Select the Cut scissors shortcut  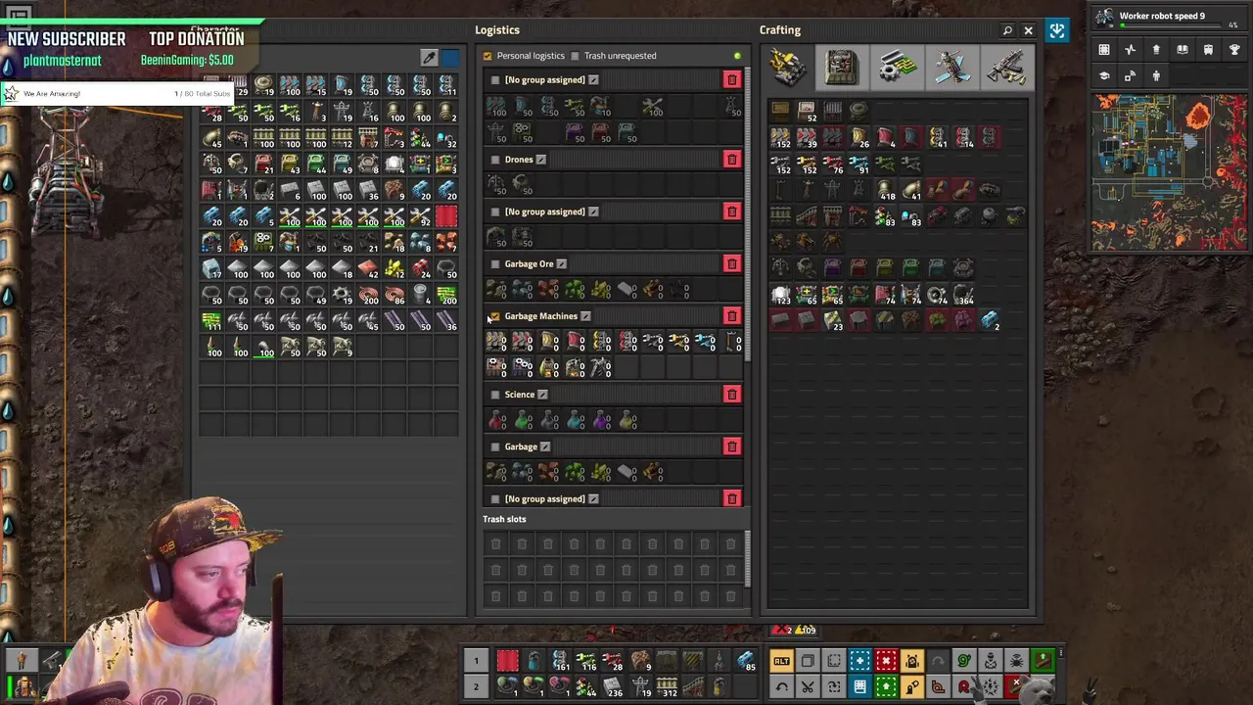click(x=808, y=687)
